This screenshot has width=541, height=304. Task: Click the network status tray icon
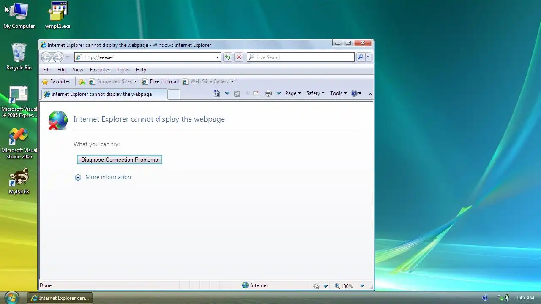pos(500,298)
